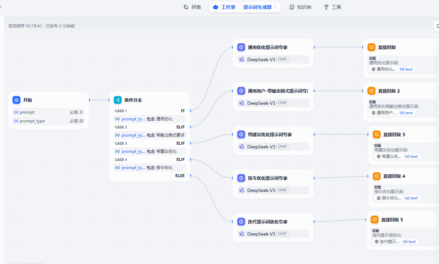Click the 带建议优化提示词专家 LLM icon

(241, 135)
